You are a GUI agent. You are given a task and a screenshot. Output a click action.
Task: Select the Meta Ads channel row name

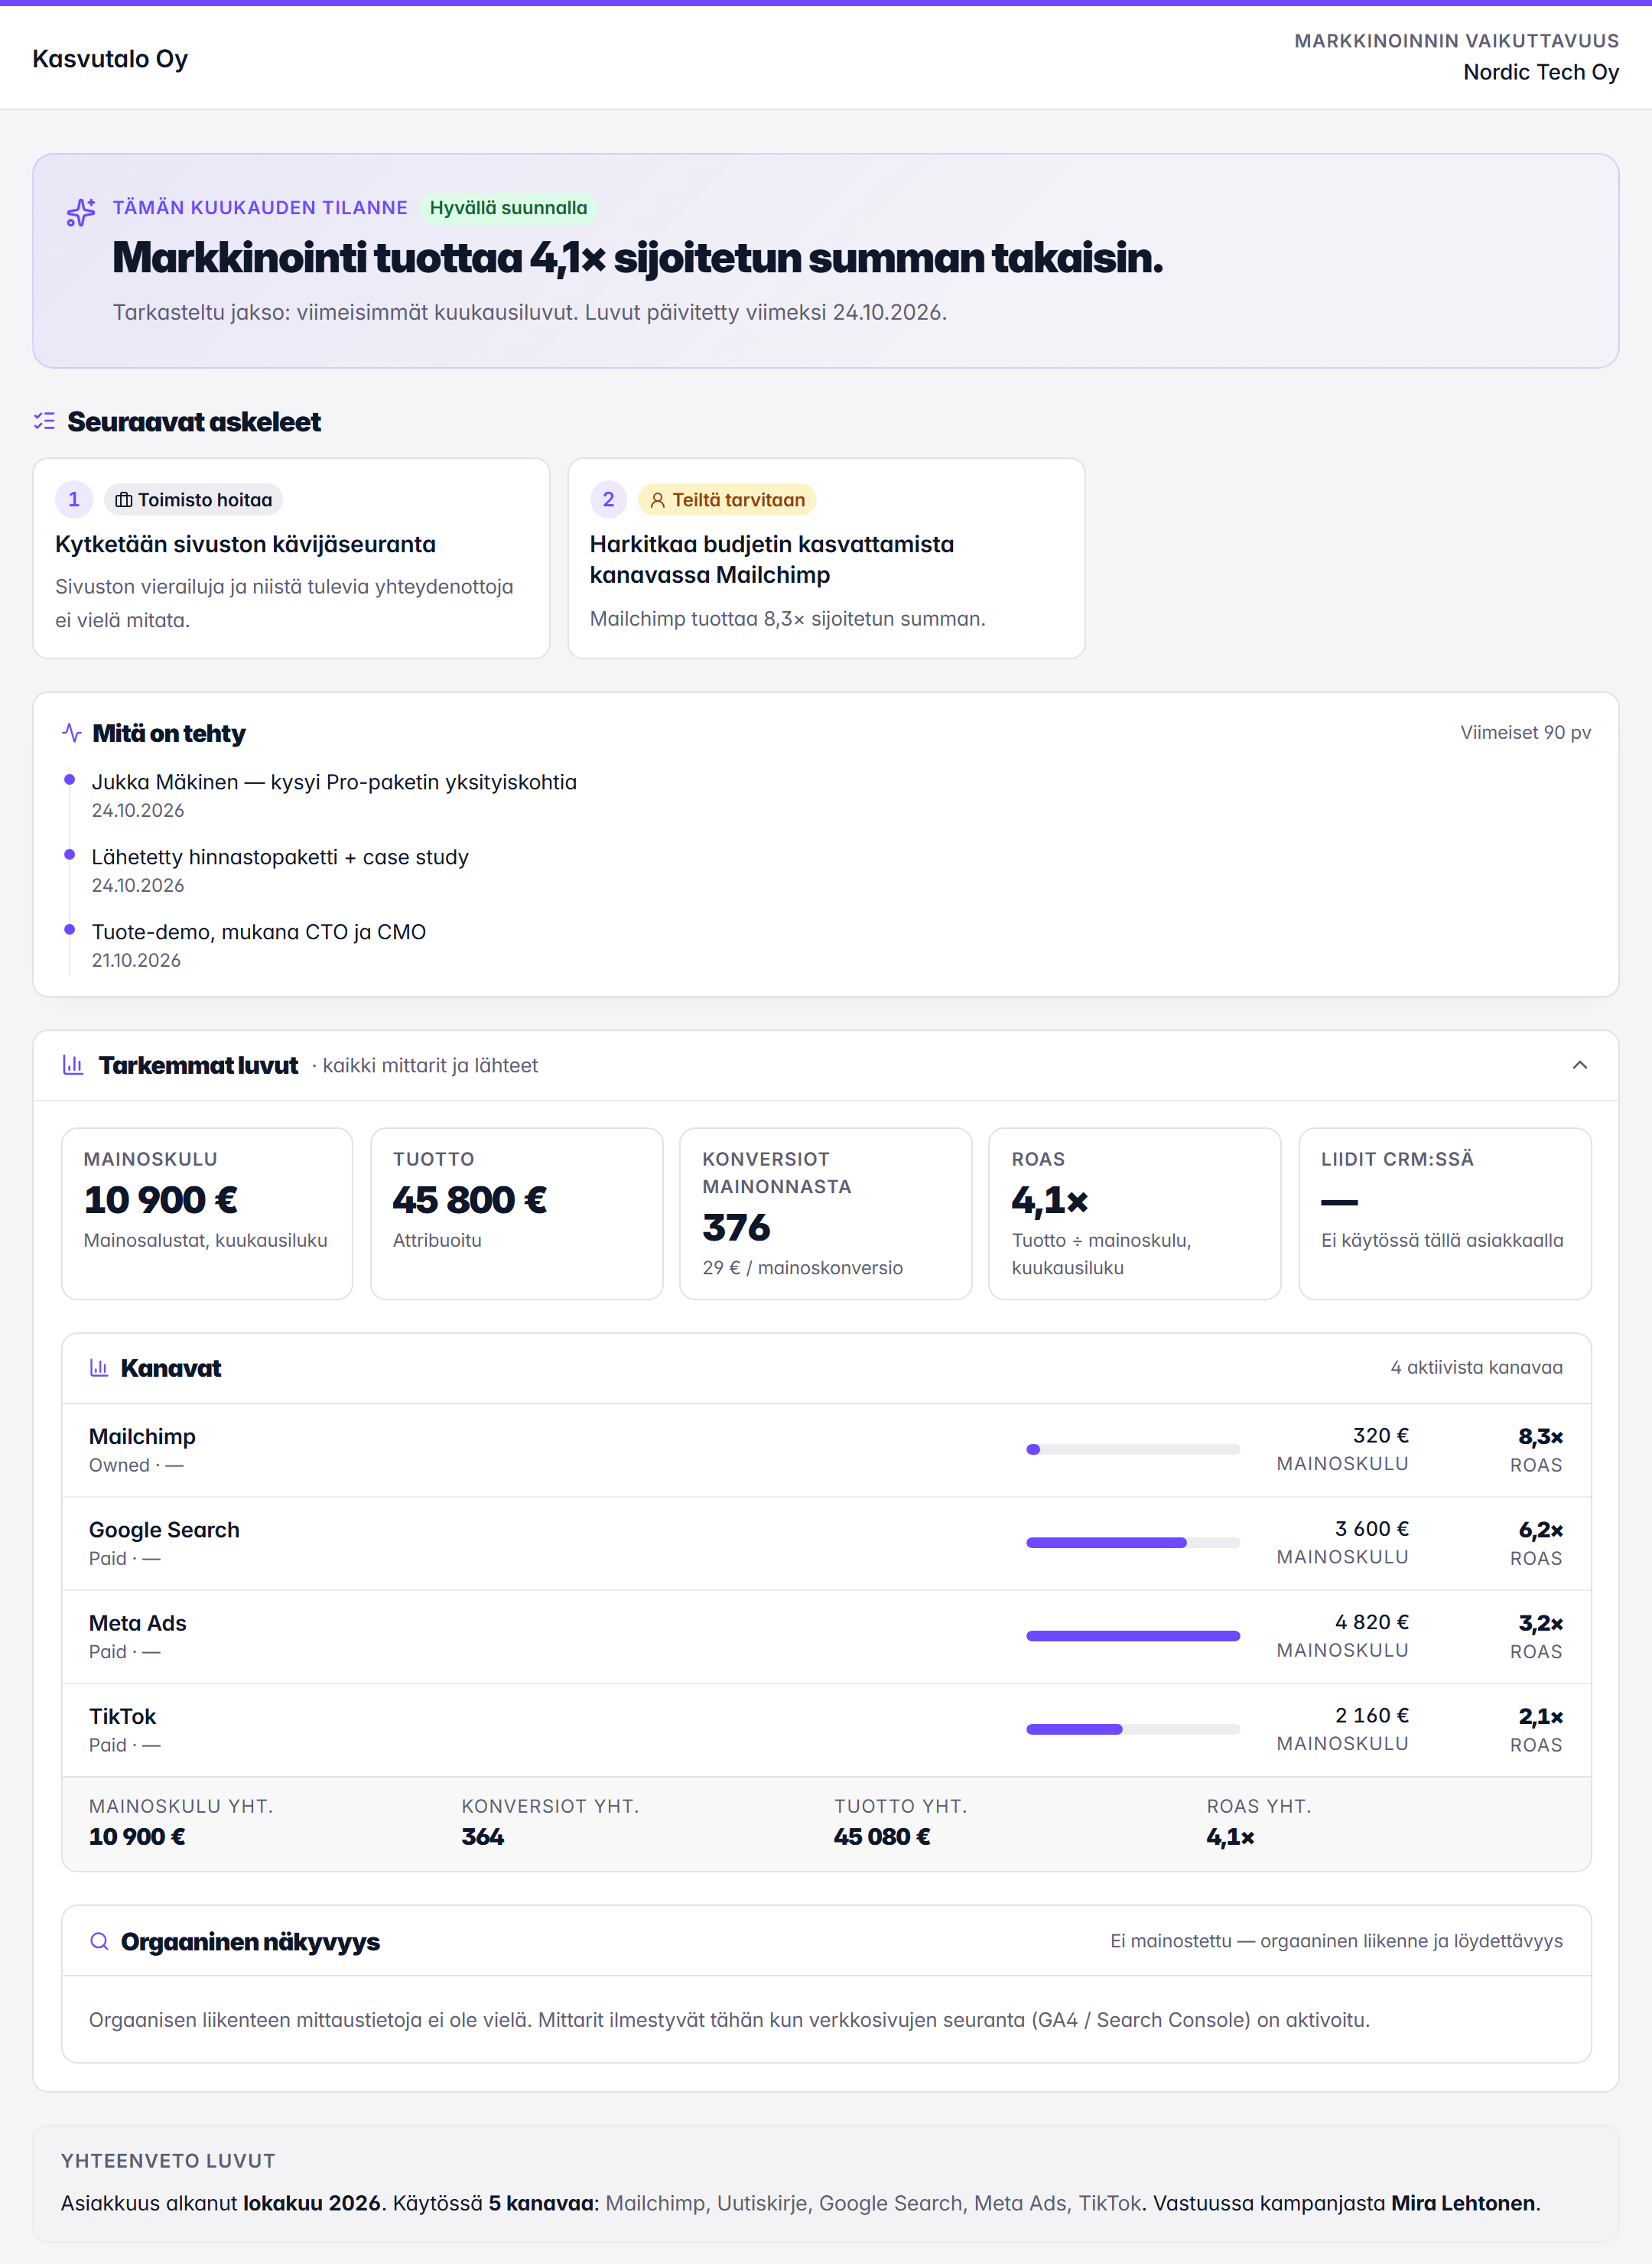(138, 1623)
